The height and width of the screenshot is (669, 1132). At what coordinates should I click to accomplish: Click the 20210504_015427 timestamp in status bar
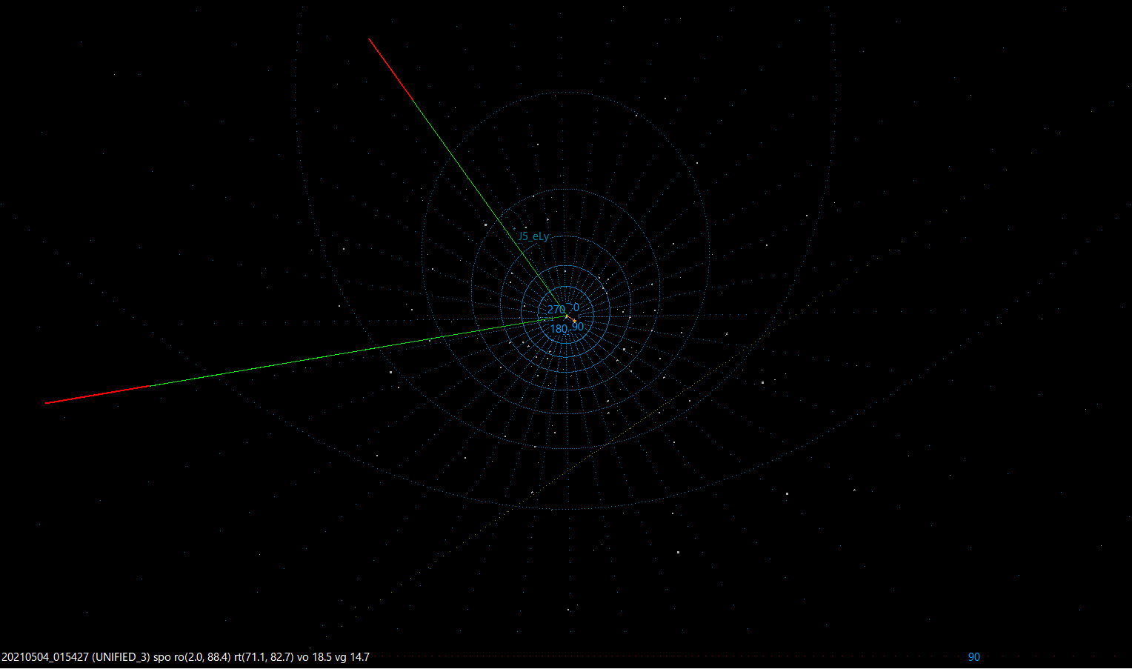[45, 657]
